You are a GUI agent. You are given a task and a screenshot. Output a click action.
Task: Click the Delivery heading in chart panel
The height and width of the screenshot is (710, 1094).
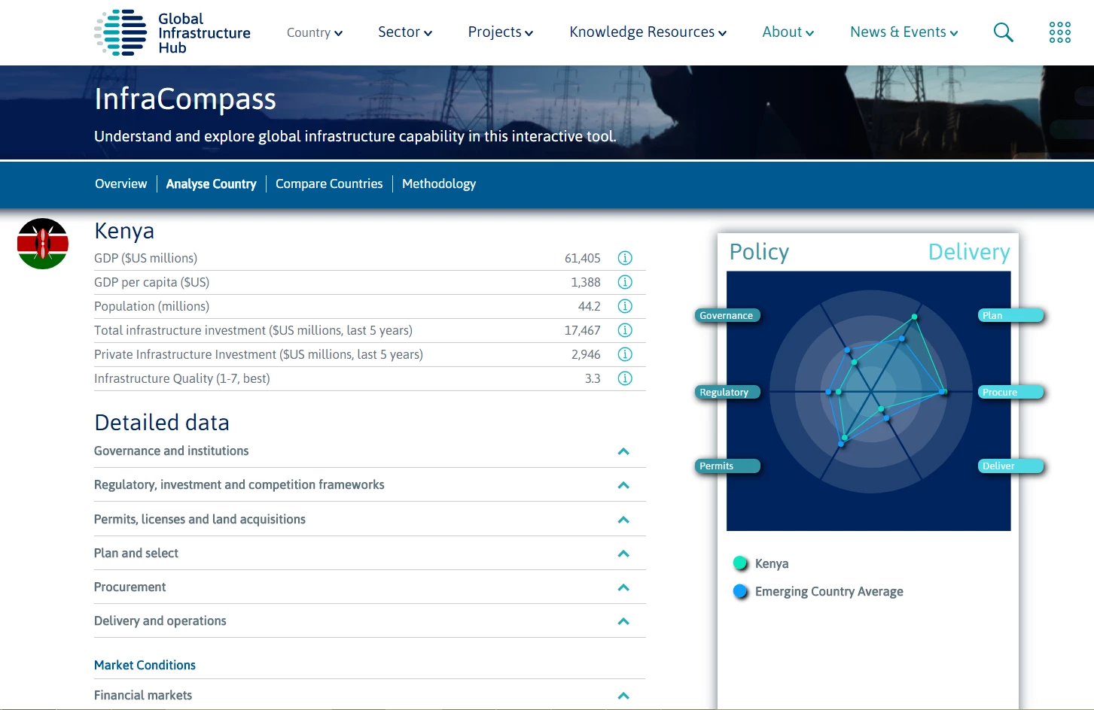(969, 252)
